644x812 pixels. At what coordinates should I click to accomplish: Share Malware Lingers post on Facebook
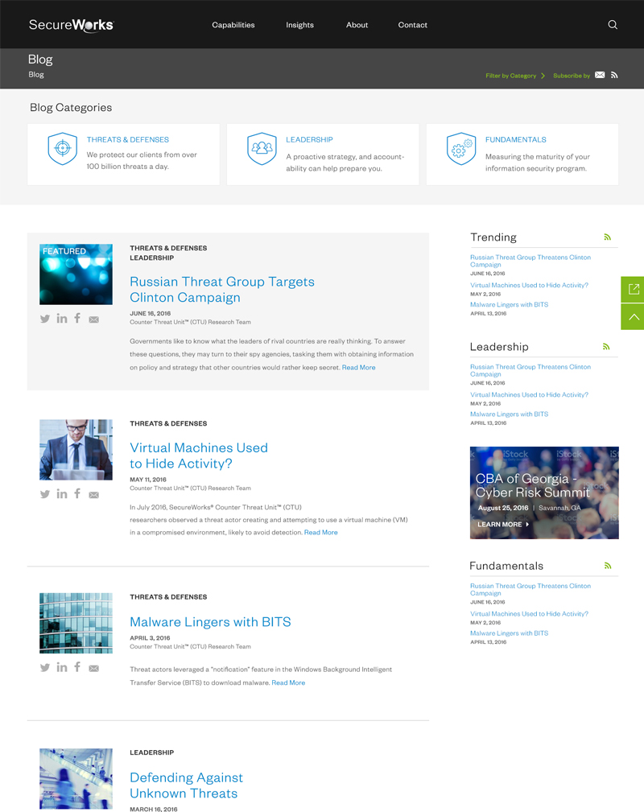pyautogui.click(x=77, y=667)
